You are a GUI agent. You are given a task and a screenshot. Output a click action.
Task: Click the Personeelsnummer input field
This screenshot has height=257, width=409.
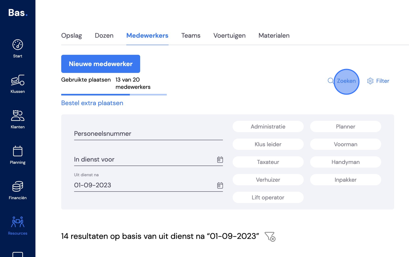tap(148, 134)
